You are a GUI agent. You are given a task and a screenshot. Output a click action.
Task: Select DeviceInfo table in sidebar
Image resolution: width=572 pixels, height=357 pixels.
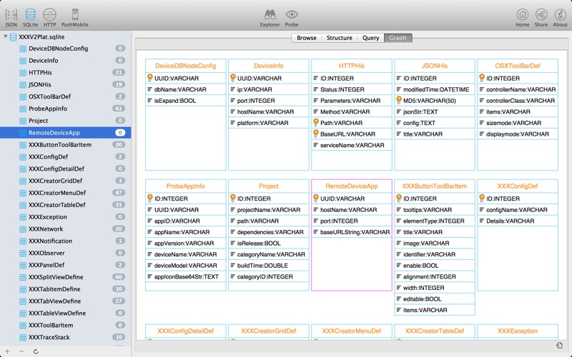[x=66, y=61]
